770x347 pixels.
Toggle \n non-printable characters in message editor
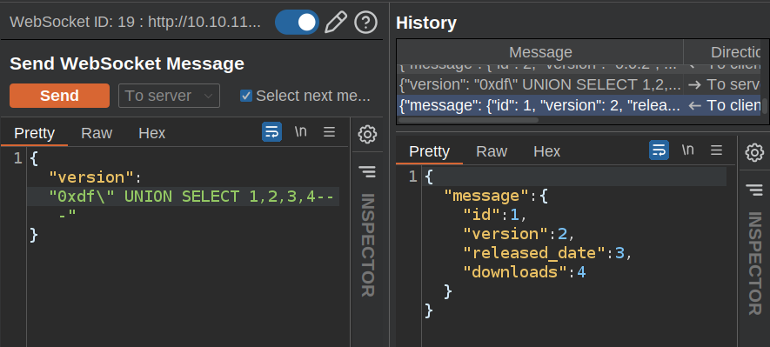300,132
